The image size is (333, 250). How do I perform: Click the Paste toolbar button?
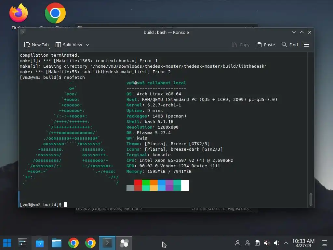click(x=266, y=45)
